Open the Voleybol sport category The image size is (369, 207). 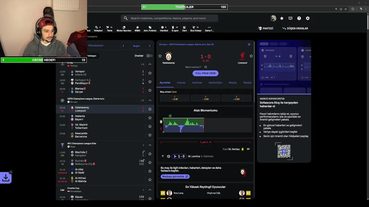click(98, 29)
